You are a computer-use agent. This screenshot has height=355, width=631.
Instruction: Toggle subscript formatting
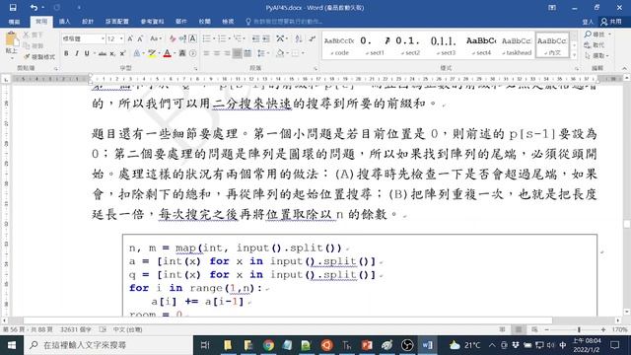pyautogui.click(x=112, y=53)
